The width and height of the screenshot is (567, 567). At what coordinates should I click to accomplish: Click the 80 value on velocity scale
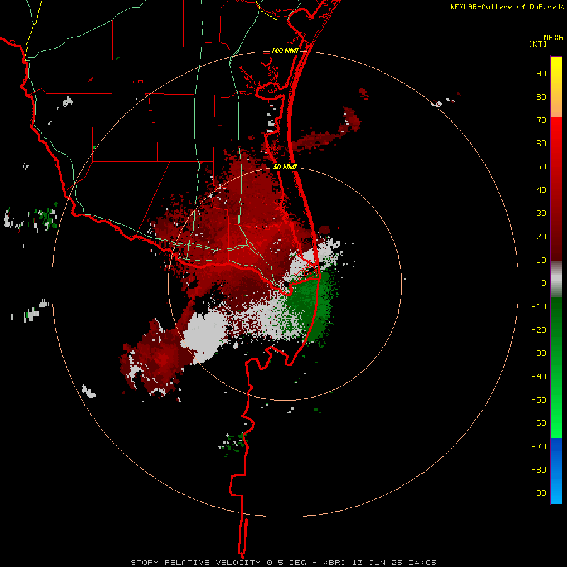coord(541,97)
